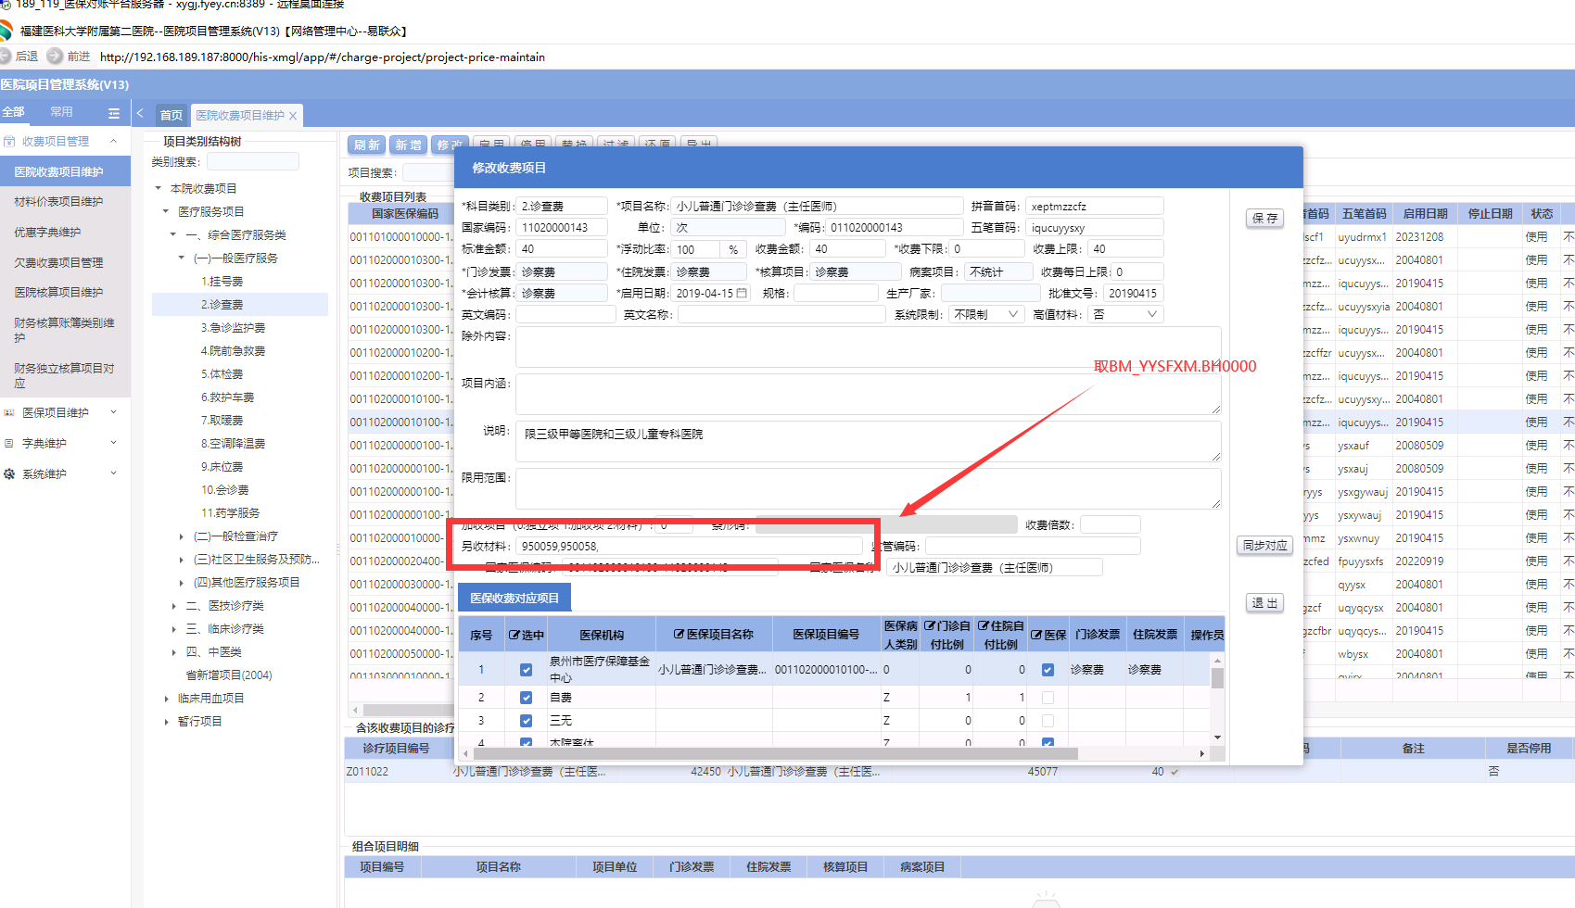Click the tab bar left arrow icon
This screenshot has height=908, width=1575.
click(x=140, y=114)
